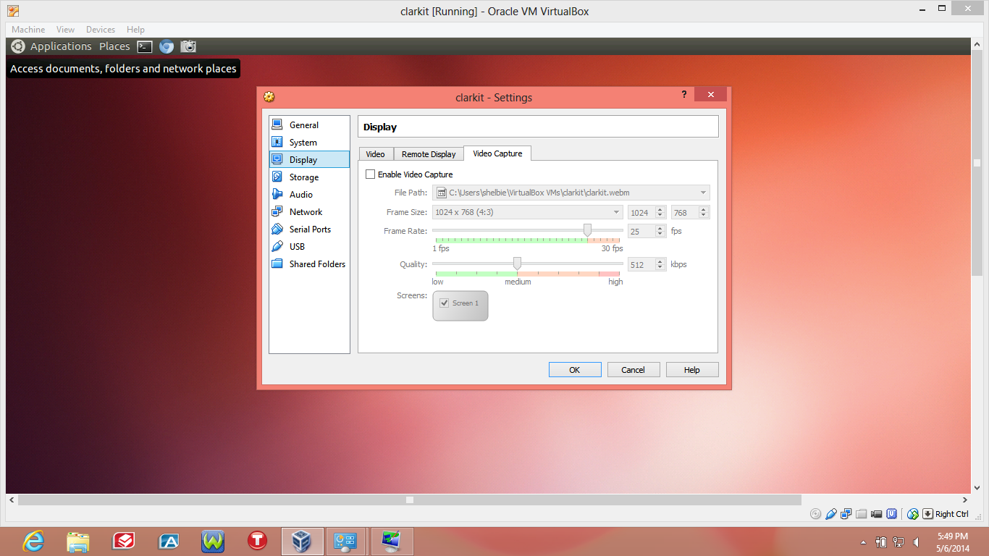Click the Quality slider handle
Image resolution: width=989 pixels, height=556 pixels.
pyautogui.click(x=517, y=264)
